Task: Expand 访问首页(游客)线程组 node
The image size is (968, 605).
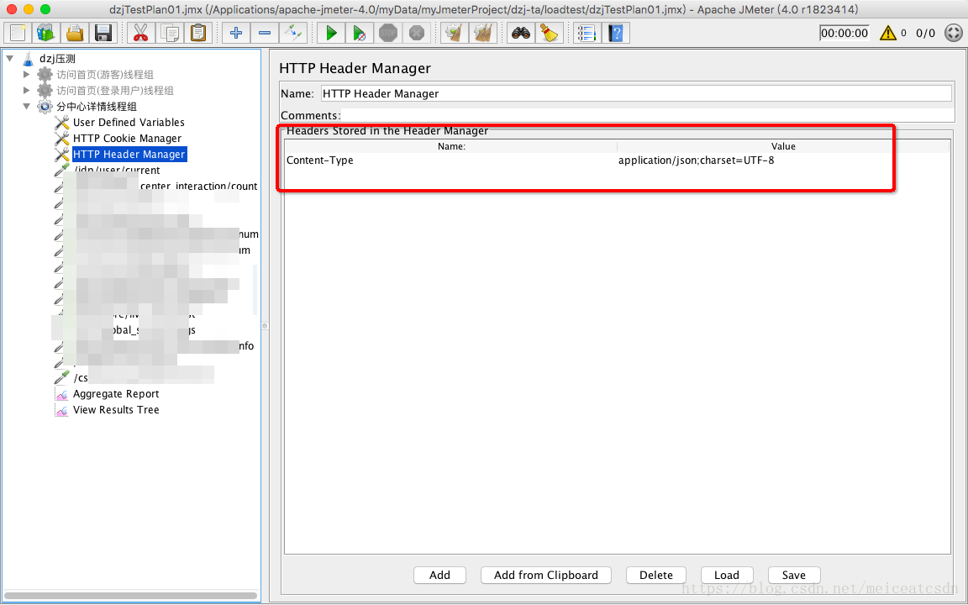Action: (26, 75)
